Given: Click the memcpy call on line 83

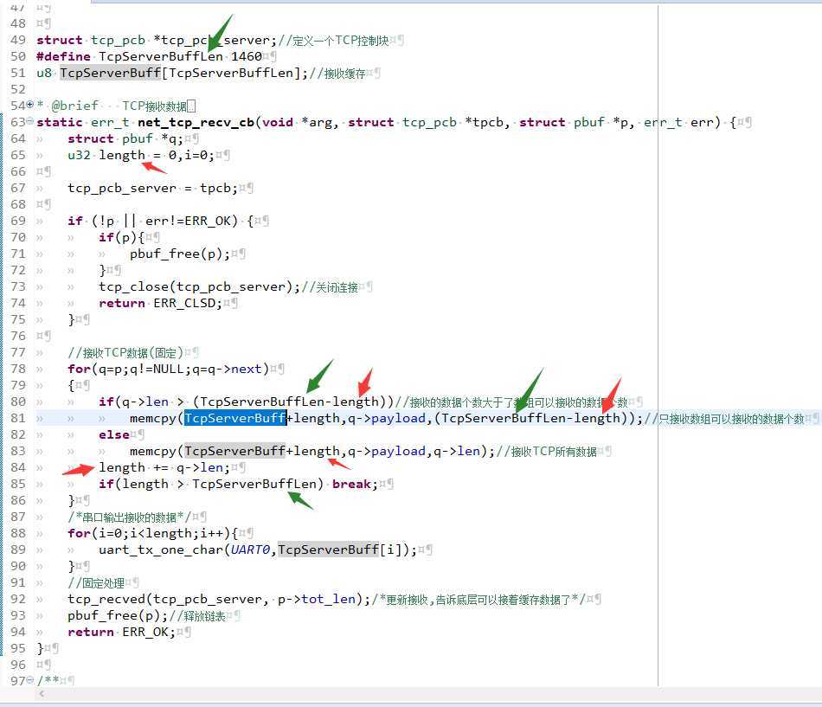Looking at the screenshot, I should point(311,451).
